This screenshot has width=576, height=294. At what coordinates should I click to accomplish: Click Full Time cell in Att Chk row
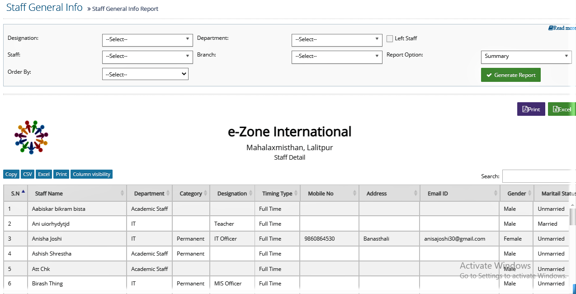pos(278,269)
